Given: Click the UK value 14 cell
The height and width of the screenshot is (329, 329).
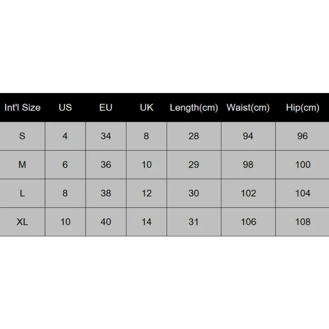Looking at the screenshot, I should click(146, 222).
